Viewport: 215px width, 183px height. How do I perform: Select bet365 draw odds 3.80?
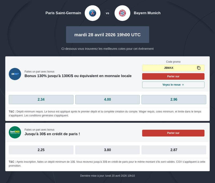point(107,150)
